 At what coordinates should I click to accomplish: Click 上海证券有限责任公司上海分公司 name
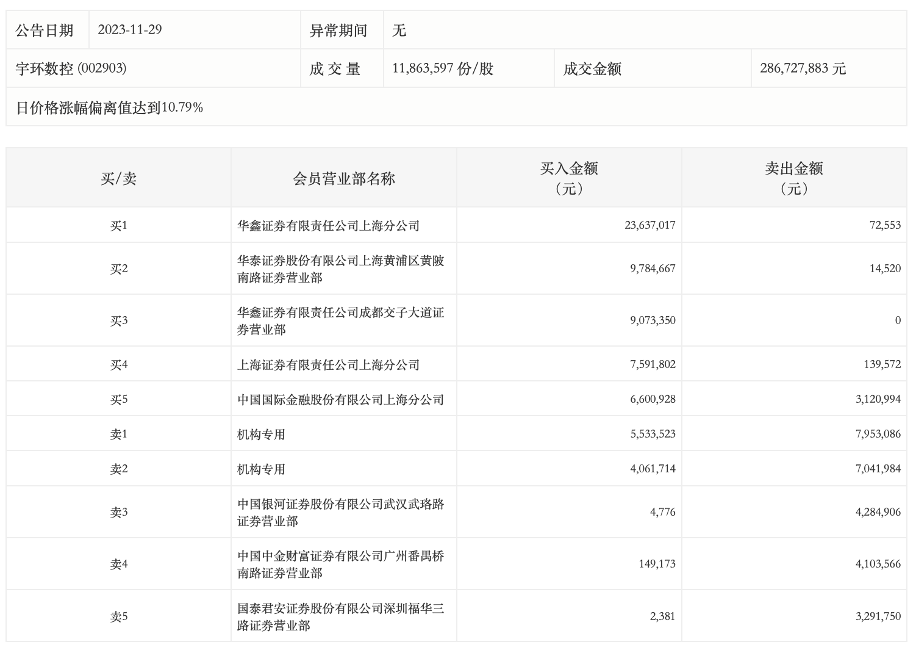pyautogui.click(x=329, y=365)
